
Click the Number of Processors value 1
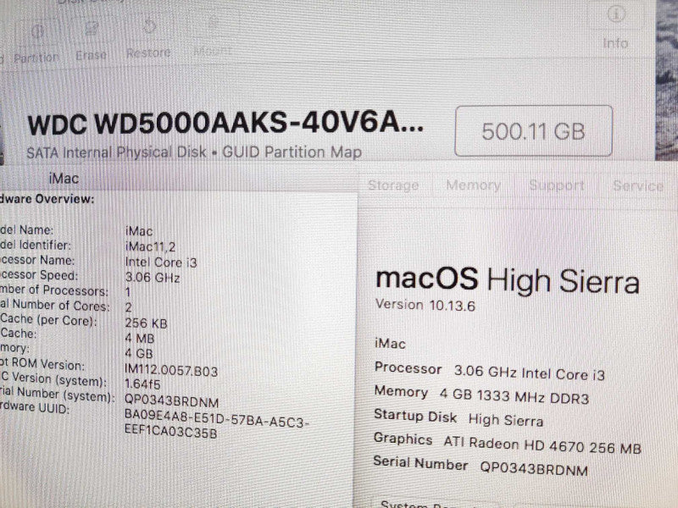(x=128, y=292)
